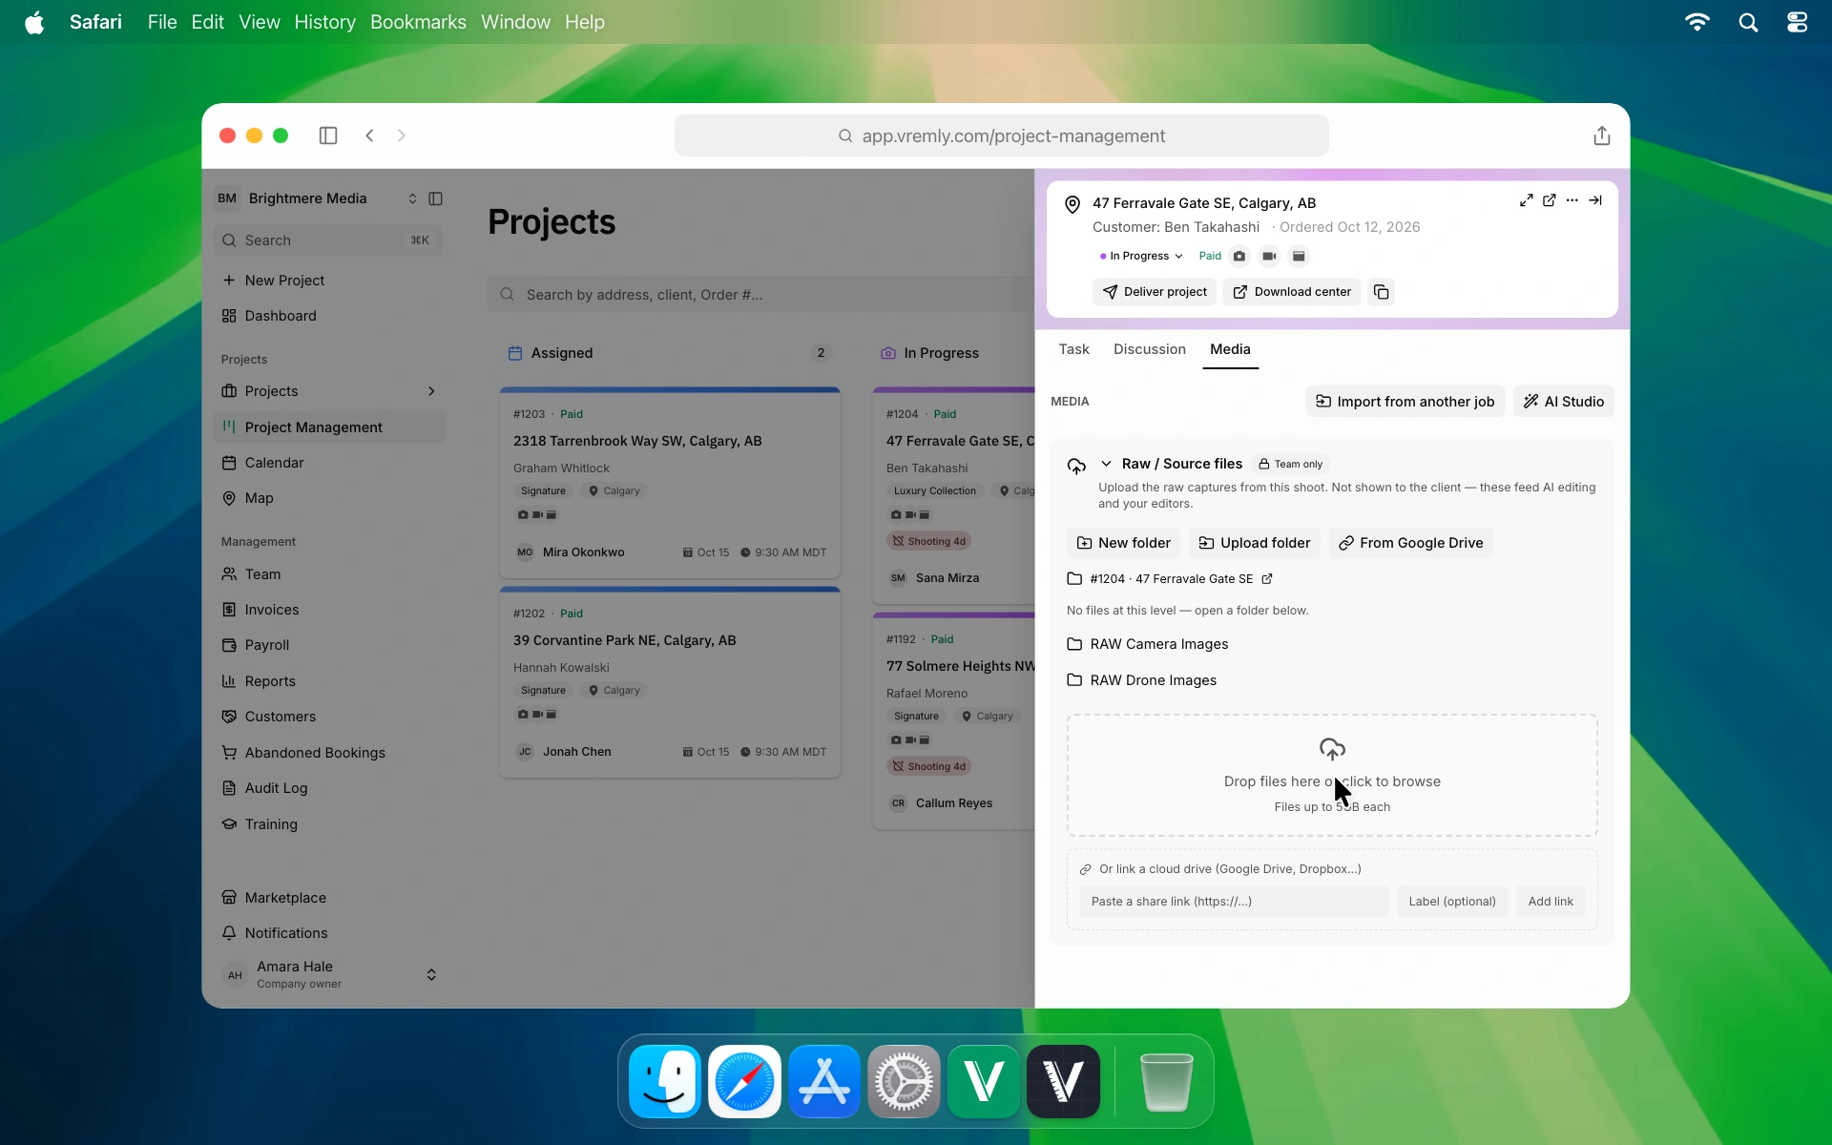The width and height of the screenshot is (1832, 1145).
Task: Click the Add link button
Action: [x=1551, y=902]
